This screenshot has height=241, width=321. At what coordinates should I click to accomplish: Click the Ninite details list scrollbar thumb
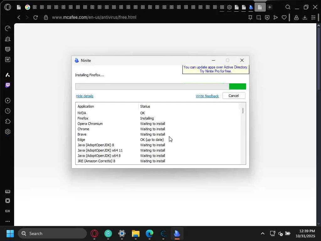[243, 111]
